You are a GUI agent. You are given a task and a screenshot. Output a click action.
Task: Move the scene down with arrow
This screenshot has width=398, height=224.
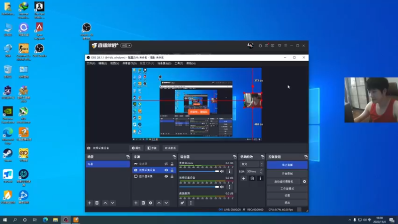tap(112, 203)
